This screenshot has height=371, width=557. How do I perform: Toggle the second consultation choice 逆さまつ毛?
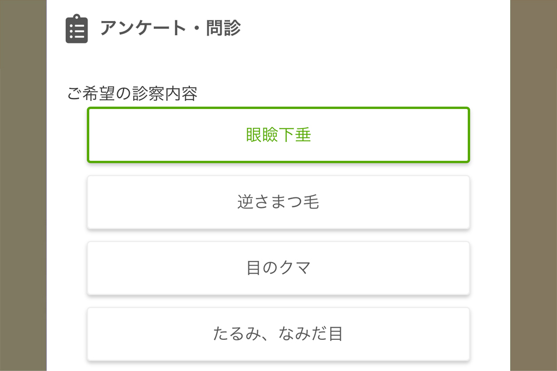coord(278,202)
